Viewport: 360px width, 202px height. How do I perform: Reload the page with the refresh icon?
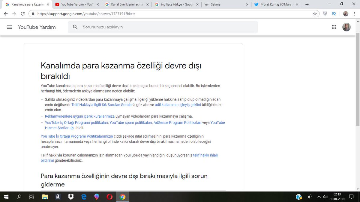22,13
